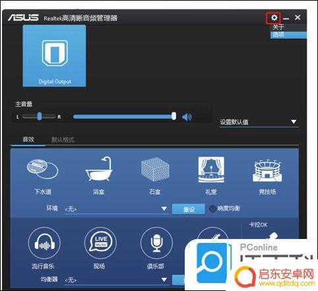The height and width of the screenshot is (291, 318).
Task: Choose the 浴室 bathroom environment effect
Action: [98, 176]
